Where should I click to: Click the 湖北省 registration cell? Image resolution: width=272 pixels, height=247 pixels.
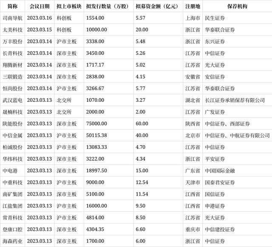pyautogui.click(x=193, y=100)
